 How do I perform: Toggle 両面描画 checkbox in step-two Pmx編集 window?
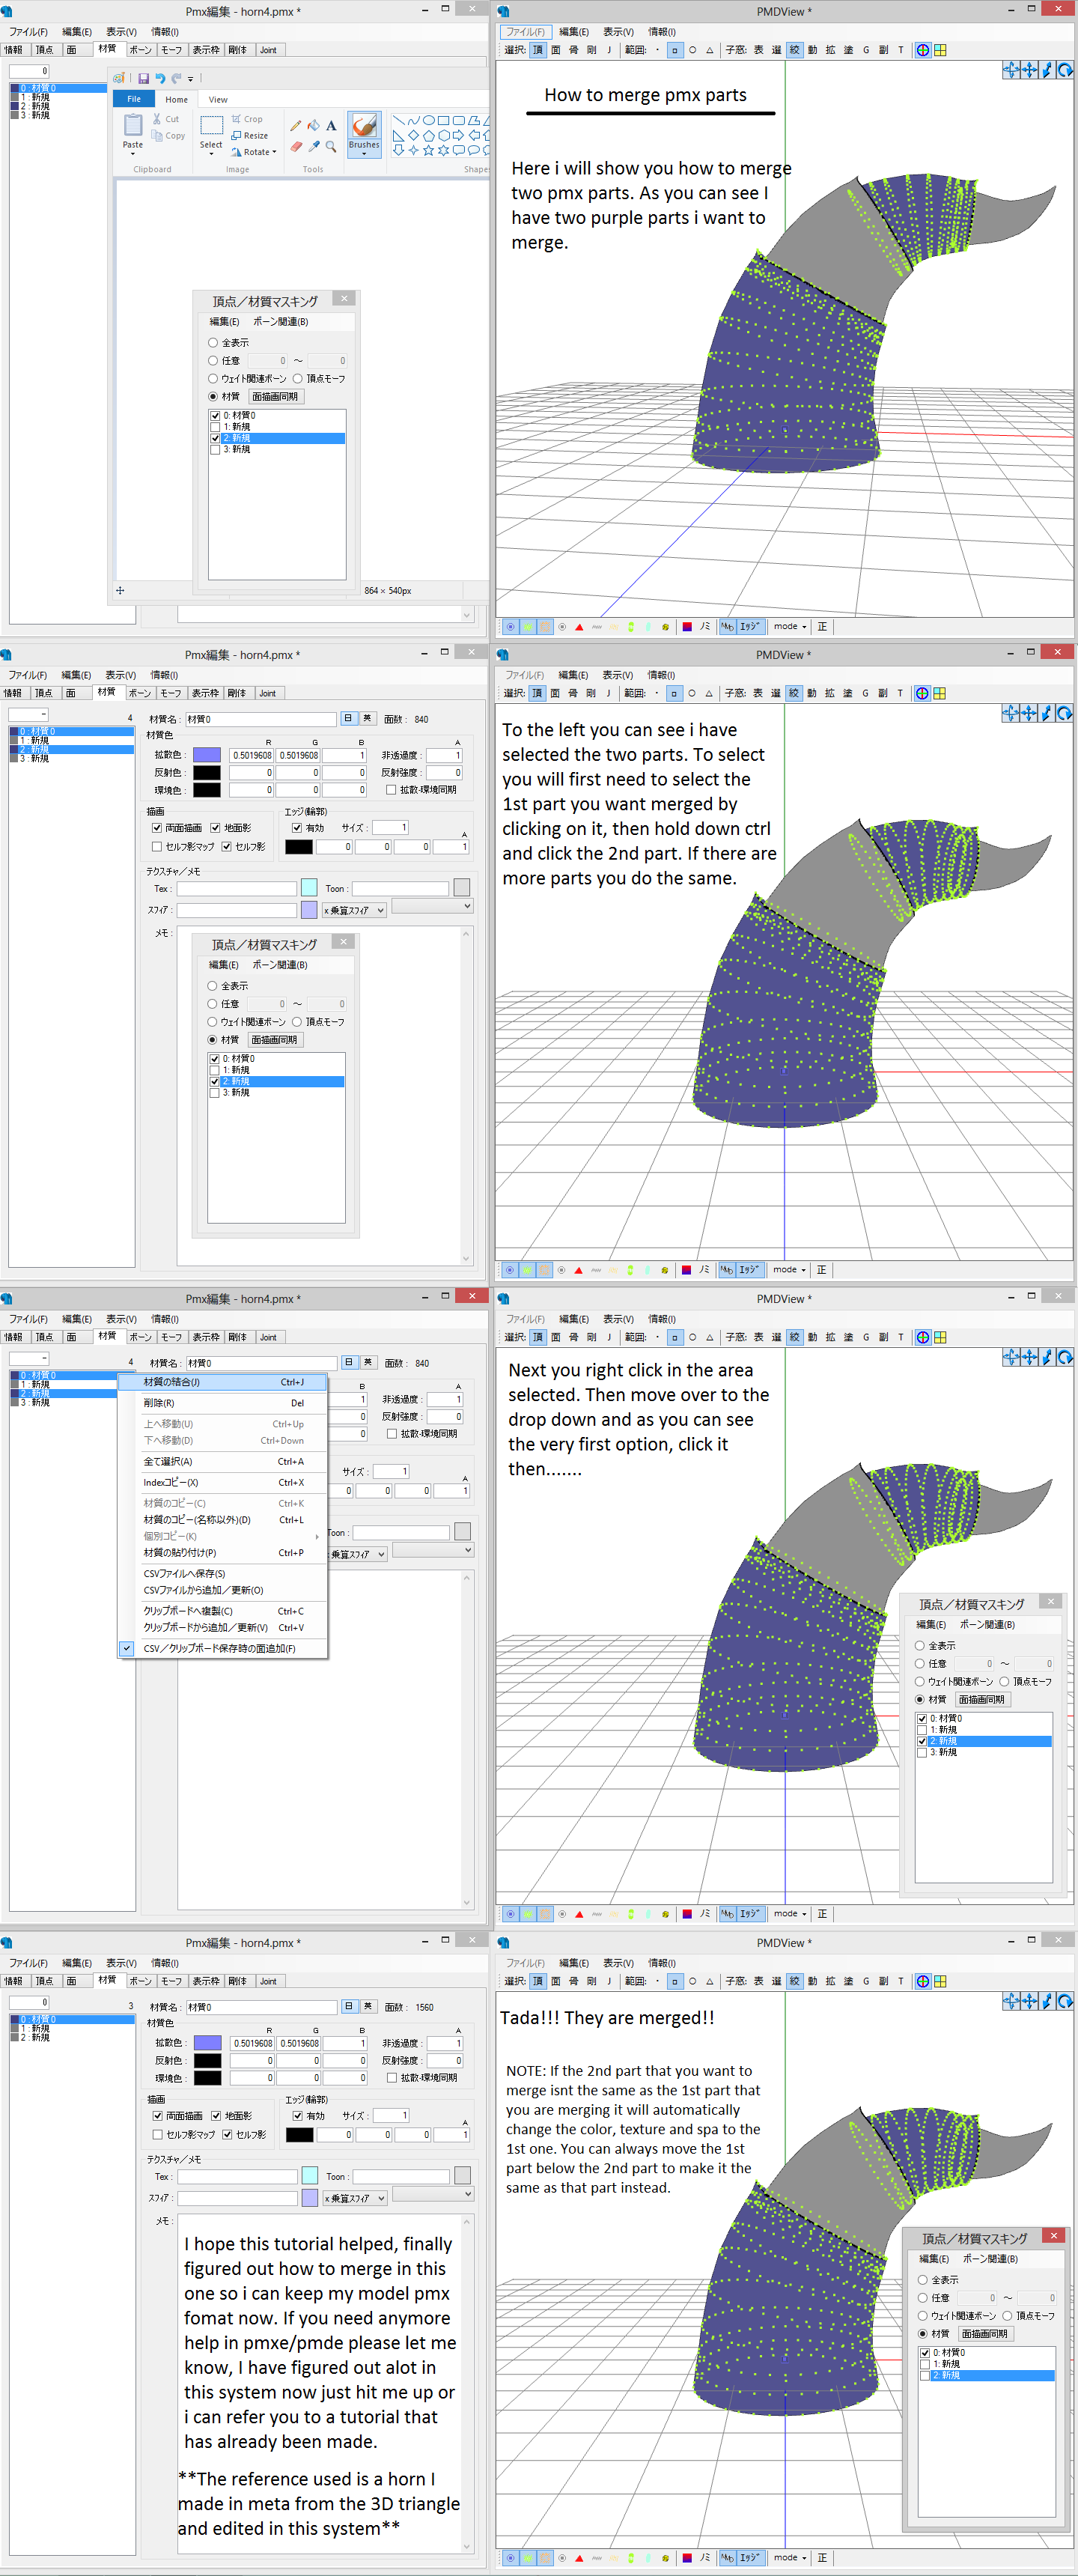click(x=157, y=828)
